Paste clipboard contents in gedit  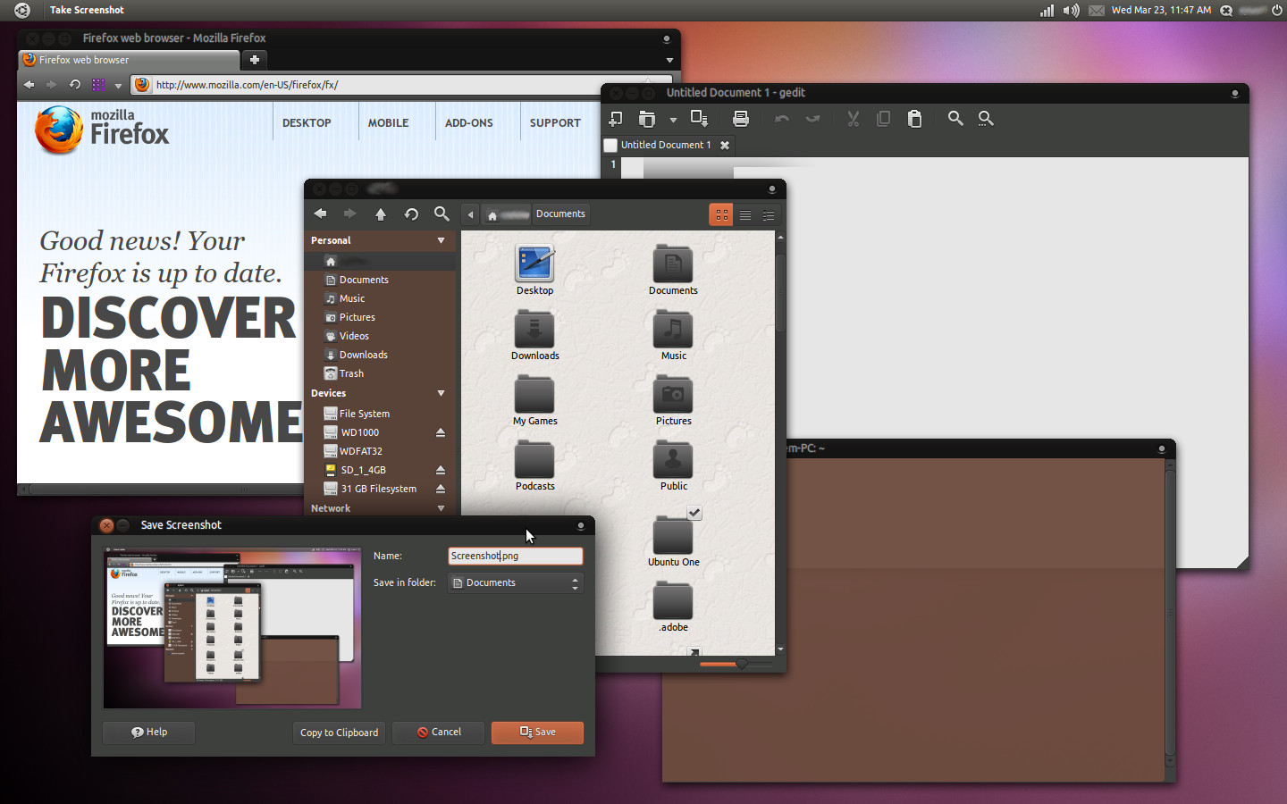(914, 118)
